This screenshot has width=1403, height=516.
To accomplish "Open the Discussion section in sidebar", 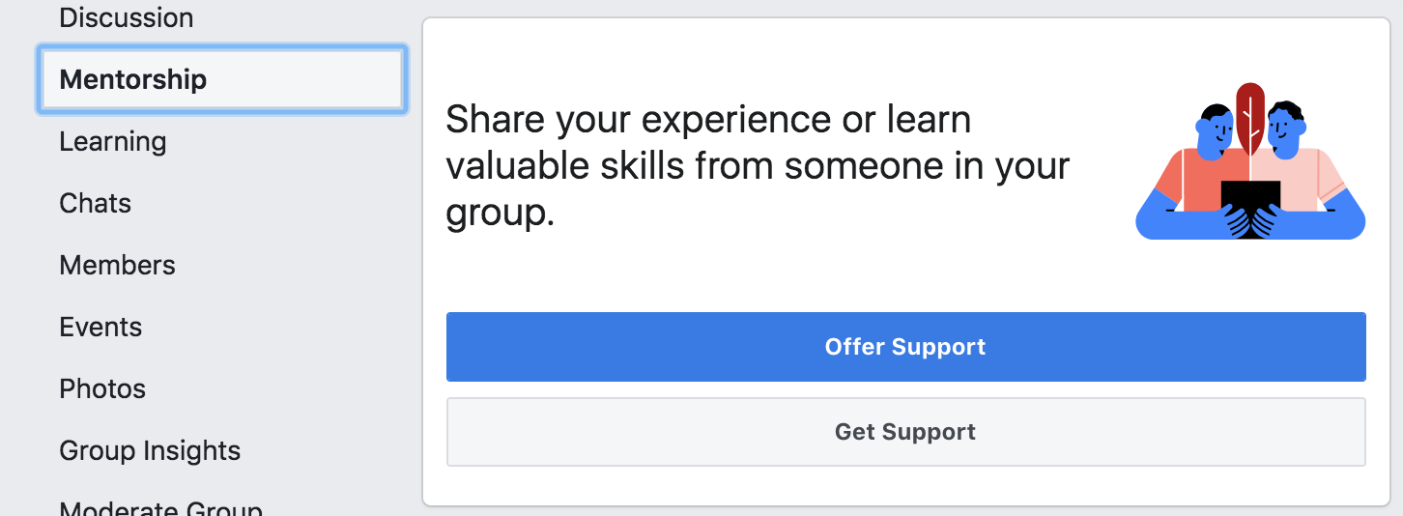I will point(127,17).
